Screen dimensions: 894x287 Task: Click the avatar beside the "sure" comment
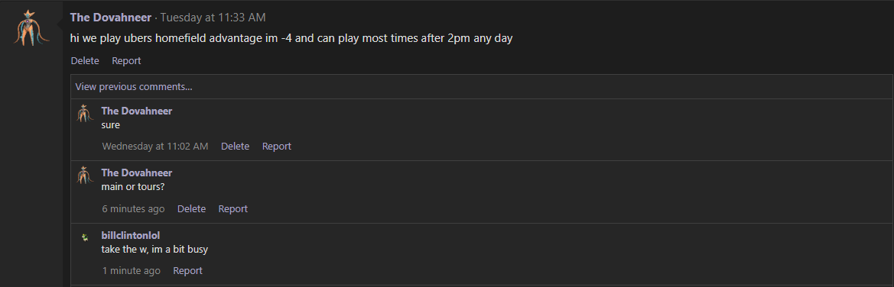pos(84,113)
